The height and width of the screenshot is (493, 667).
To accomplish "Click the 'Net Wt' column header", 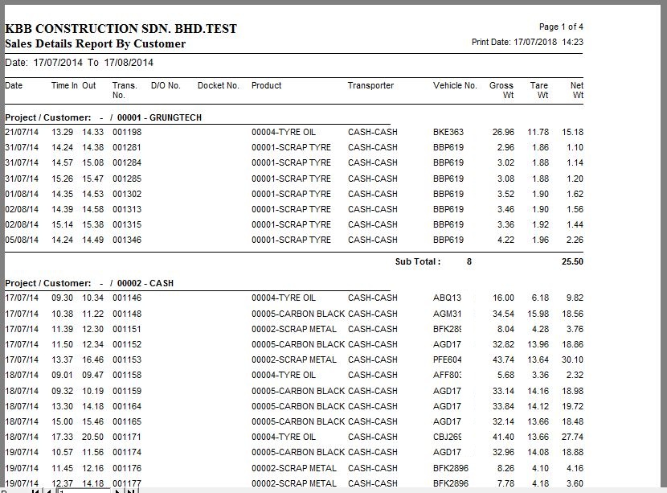I will [577, 90].
